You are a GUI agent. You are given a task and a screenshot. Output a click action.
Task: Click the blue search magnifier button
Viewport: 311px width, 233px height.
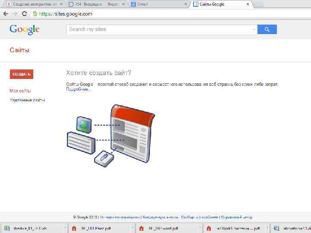point(267,29)
